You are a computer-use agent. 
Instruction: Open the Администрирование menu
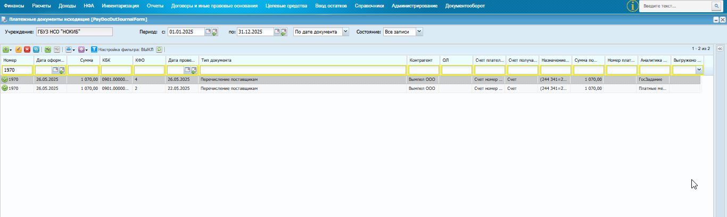pyautogui.click(x=415, y=5)
